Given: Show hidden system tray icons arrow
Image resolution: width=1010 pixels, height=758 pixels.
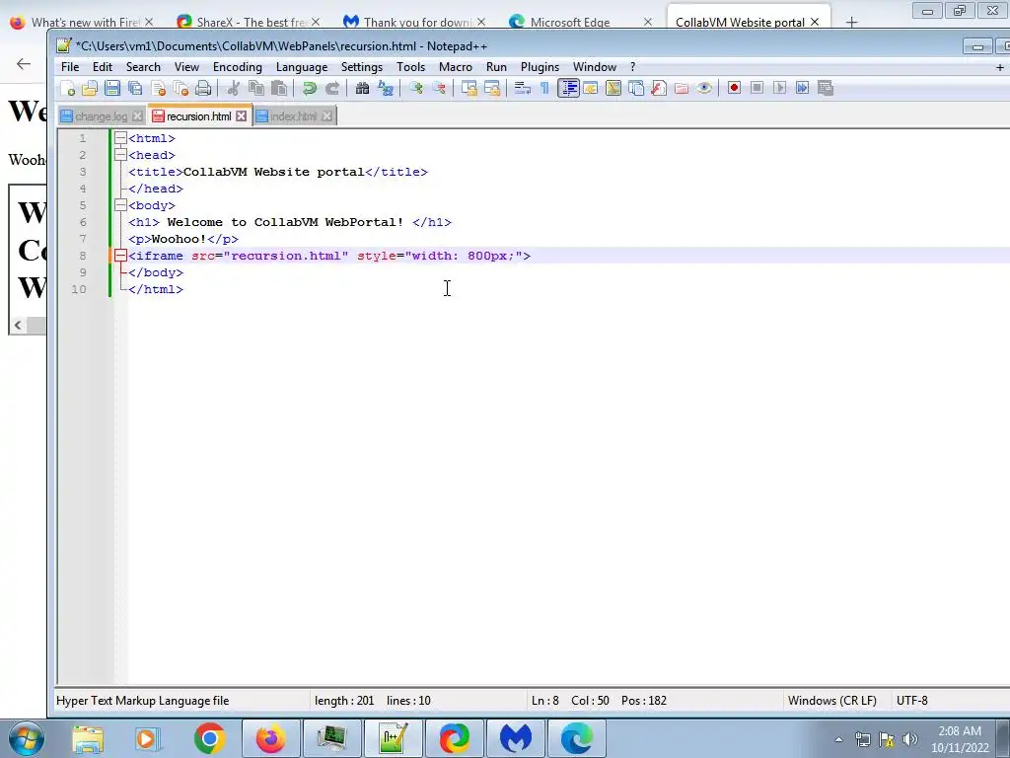Looking at the screenshot, I should [838, 739].
